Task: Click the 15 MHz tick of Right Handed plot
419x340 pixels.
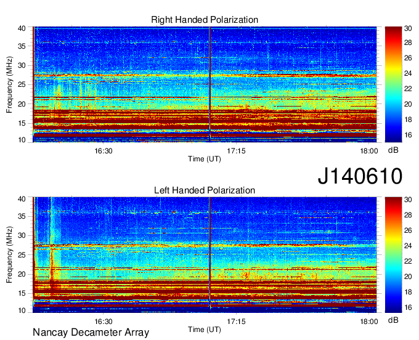Action: pyautogui.click(x=22, y=123)
